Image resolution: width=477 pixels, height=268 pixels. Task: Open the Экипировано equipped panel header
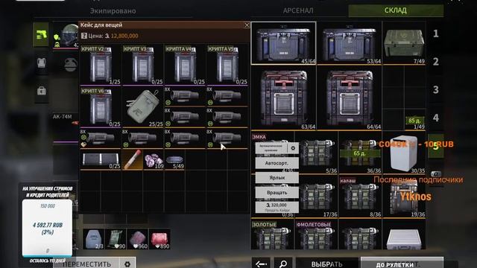pyautogui.click(x=113, y=11)
